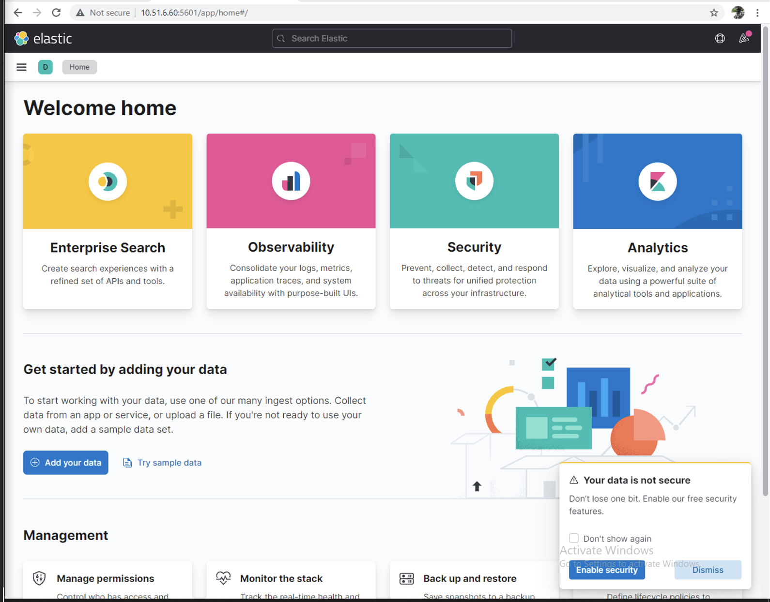Screen dimensions: 770x602
Task: Click the Enterprise Search round icon
Action: tap(108, 181)
